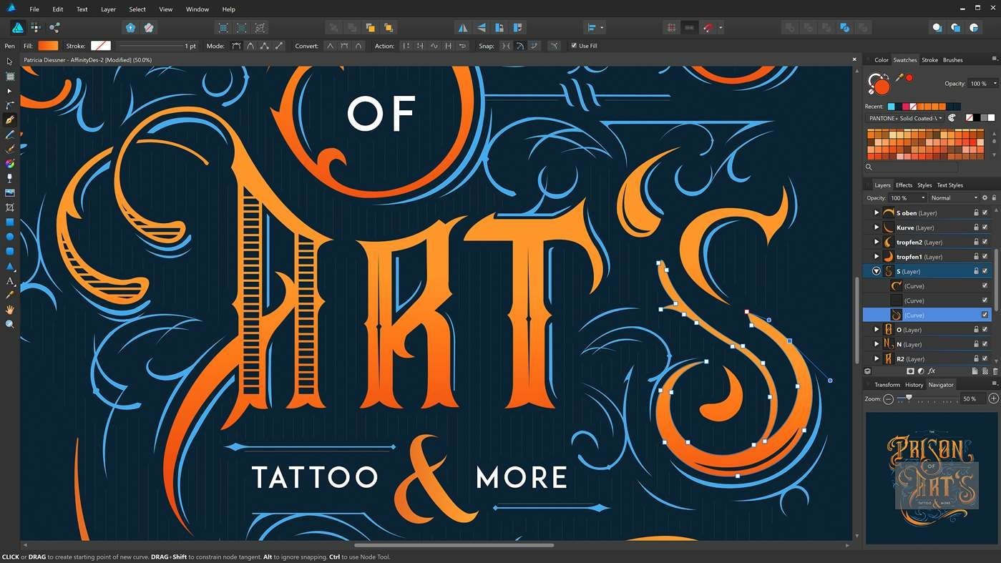This screenshot has height=563, width=1001.
Task: Toggle the Use Fill checkbox
Action: click(x=574, y=46)
